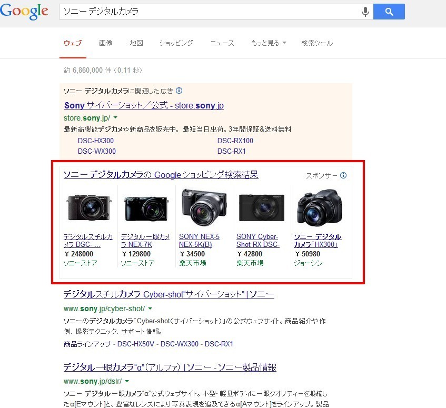
Task: Open the デジタル一眼カメラ NEX-7K product link
Action: 145,241
